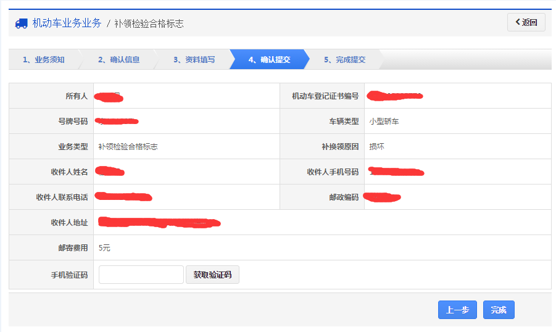Viewport: 556px width, 332px height.
Task: Go back with the 上一步 button
Action: [457, 310]
